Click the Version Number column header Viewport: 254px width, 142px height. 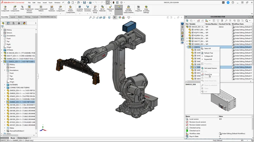click(x=211, y=24)
